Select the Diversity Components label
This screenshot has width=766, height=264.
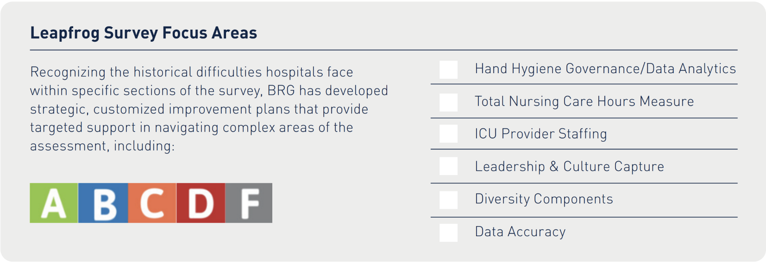tap(544, 199)
